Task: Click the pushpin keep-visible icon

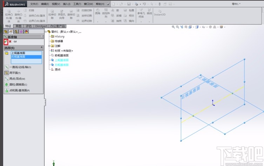Action: [x=15, y=42]
